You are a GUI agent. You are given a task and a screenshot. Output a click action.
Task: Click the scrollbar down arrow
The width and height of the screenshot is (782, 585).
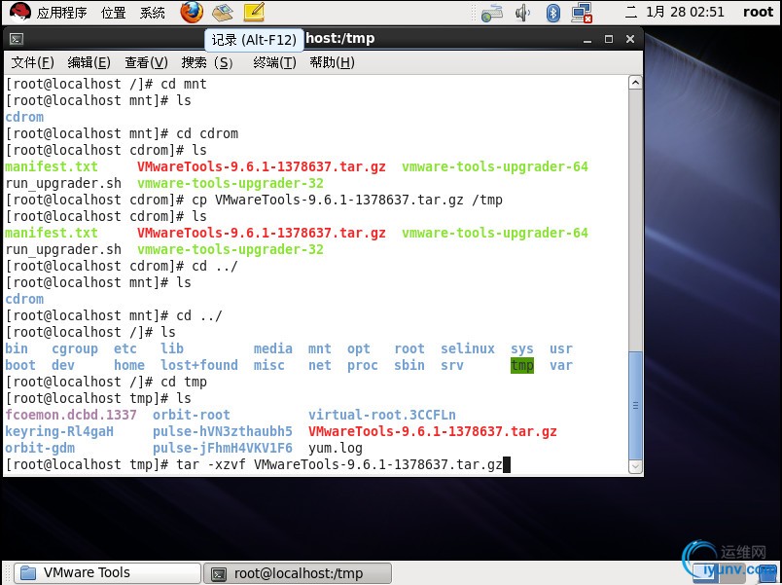tap(635, 466)
